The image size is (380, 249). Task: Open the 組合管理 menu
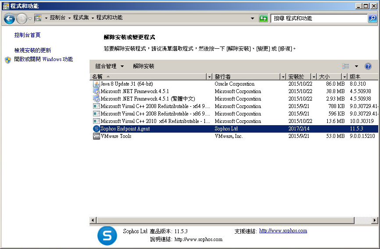click(x=109, y=66)
